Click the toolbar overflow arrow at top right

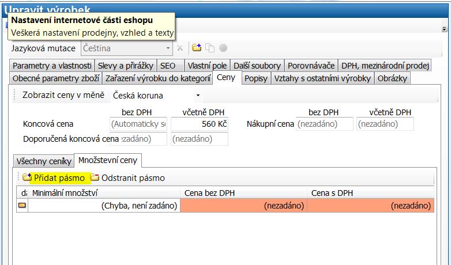tap(446, 28)
